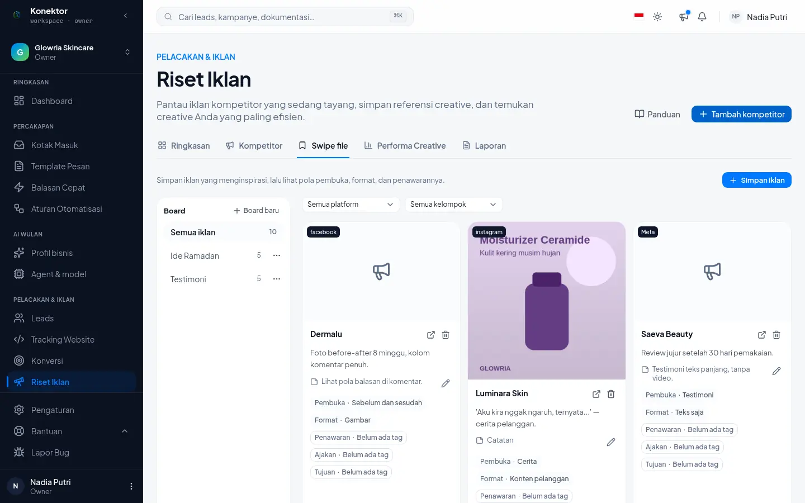Focus the search leads and campaigns field
This screenshot has width=805, height=503.
point(285,17)
